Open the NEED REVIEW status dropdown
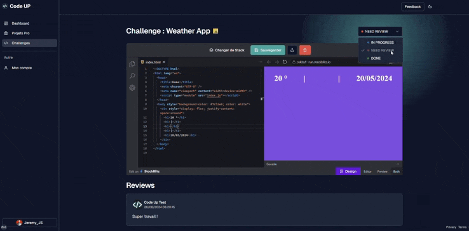This screenshot has height=231, width=469. pyautogui.click(x=380, y=31)
